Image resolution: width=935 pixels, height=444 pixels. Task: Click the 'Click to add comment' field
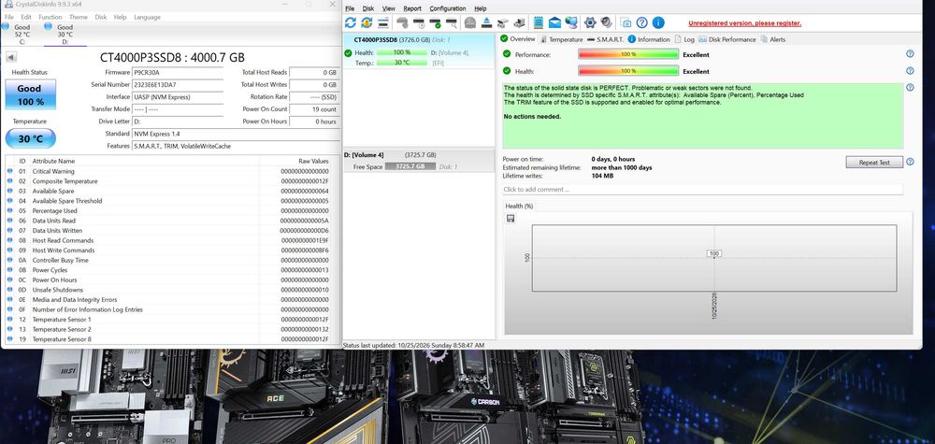click(702, 190)
